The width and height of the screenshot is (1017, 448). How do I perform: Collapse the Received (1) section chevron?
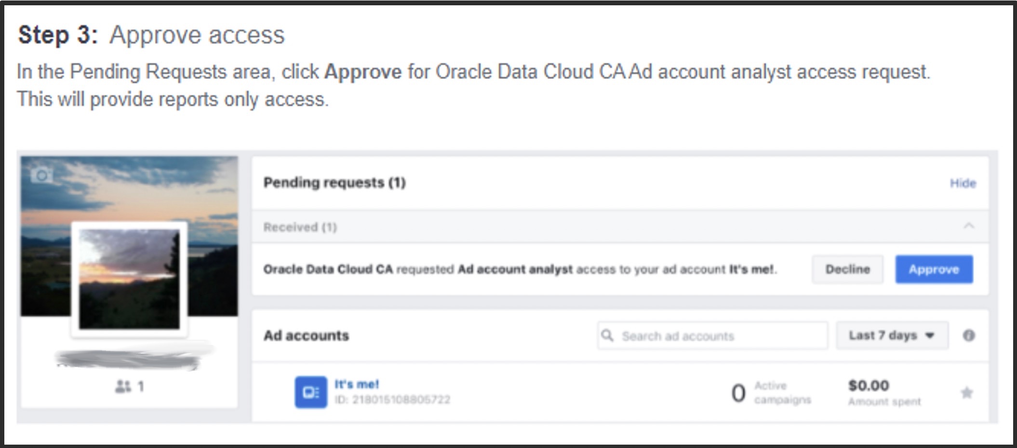968,226
